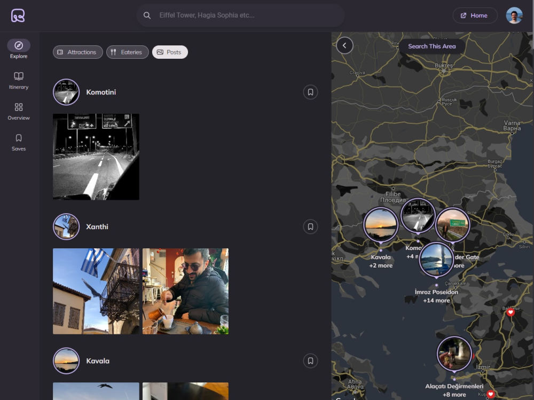Click the red heart pin near Kuşadası
The image size is (534, 400).
pos(490,394)
